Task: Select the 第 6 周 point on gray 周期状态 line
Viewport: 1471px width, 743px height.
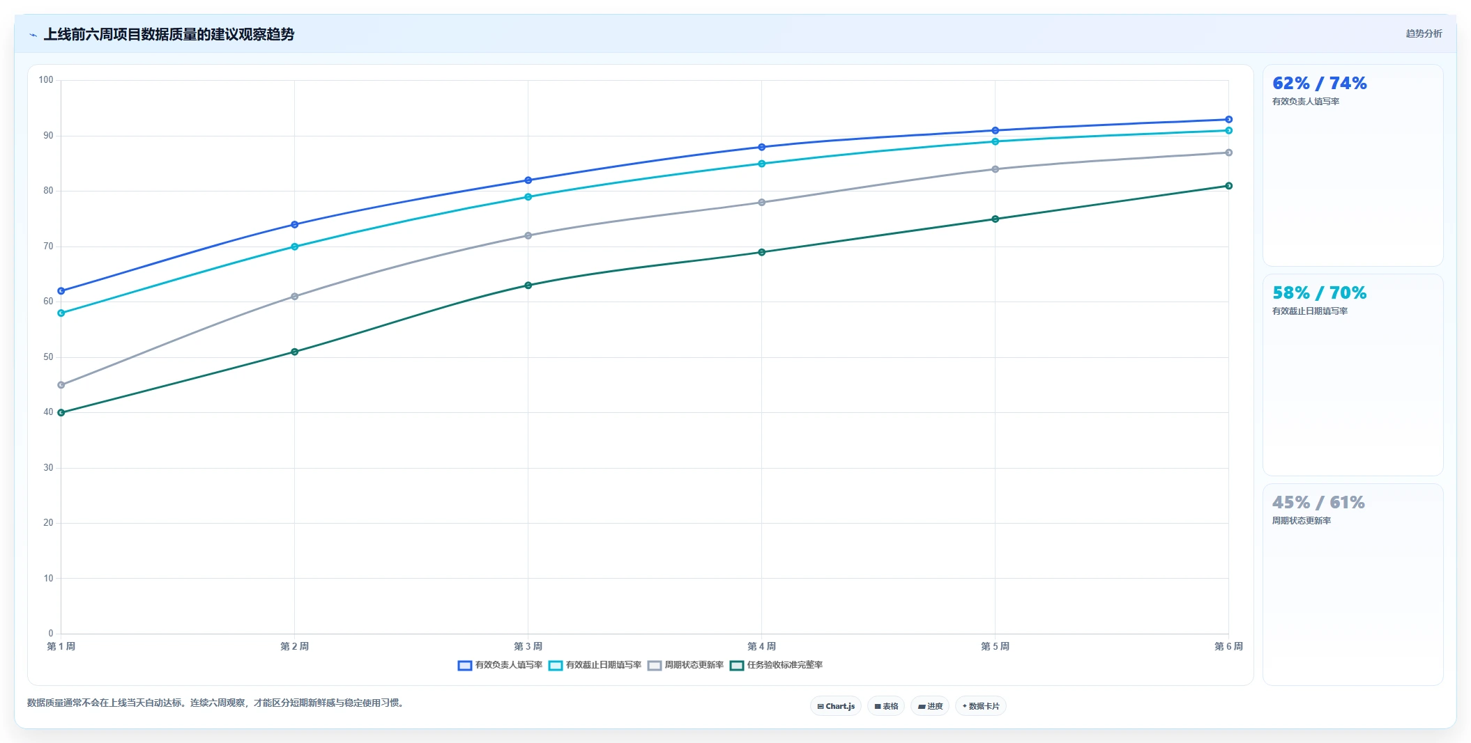Action: [1228, 152]
